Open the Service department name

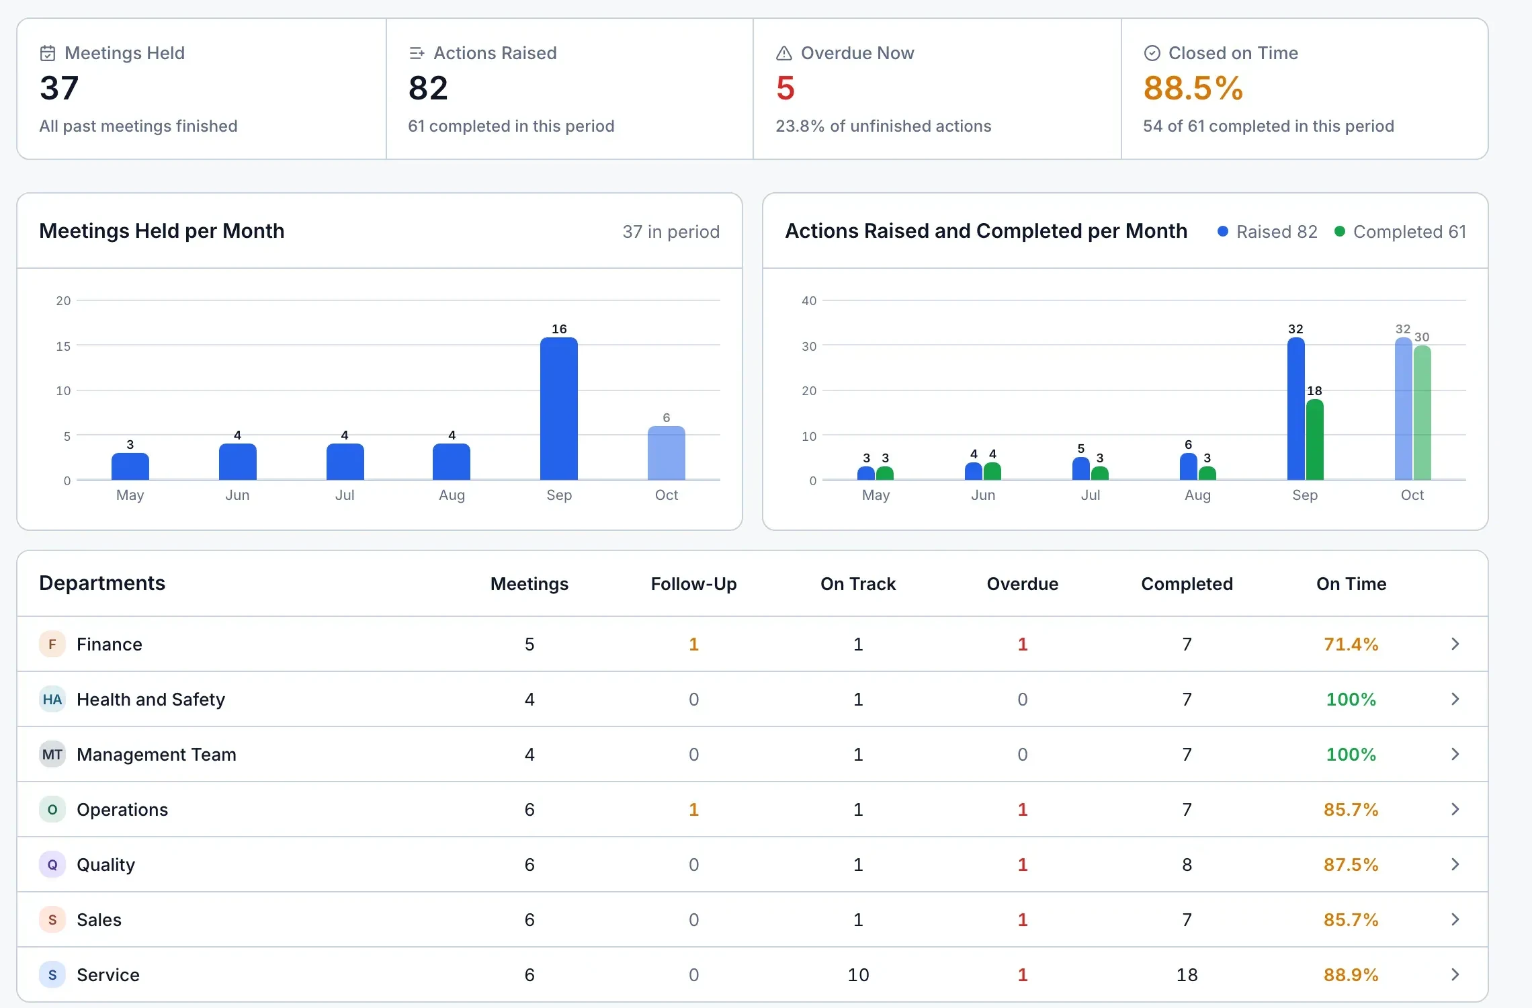coord(108,974)
